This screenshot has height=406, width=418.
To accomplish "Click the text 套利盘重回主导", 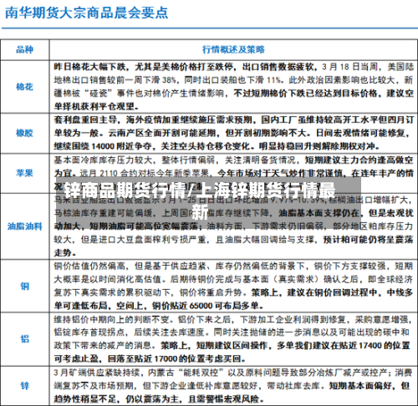I will [85, 120].
